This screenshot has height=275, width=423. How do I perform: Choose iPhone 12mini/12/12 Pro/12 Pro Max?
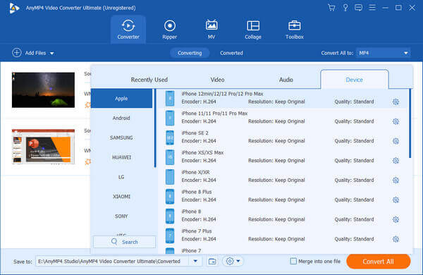pos(222,94)
